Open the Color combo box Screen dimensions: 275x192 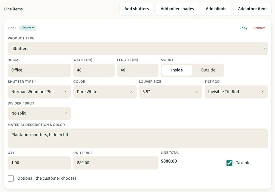105,92
